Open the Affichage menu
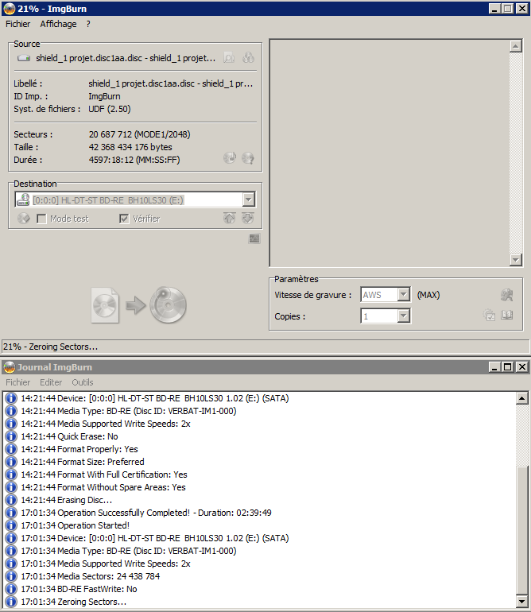531x612 pixels. click(x=59, y=24)
